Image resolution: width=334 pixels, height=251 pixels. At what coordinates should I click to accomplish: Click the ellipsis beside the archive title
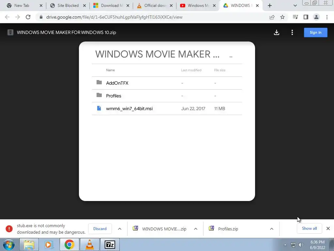(231, 56)
